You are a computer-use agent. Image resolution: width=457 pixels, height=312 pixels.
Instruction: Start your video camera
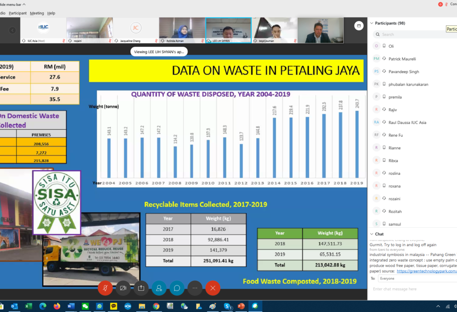[123, 288]
